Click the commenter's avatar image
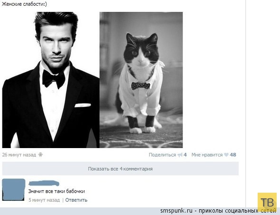280x215 pixels. click(x=14, y=190)
